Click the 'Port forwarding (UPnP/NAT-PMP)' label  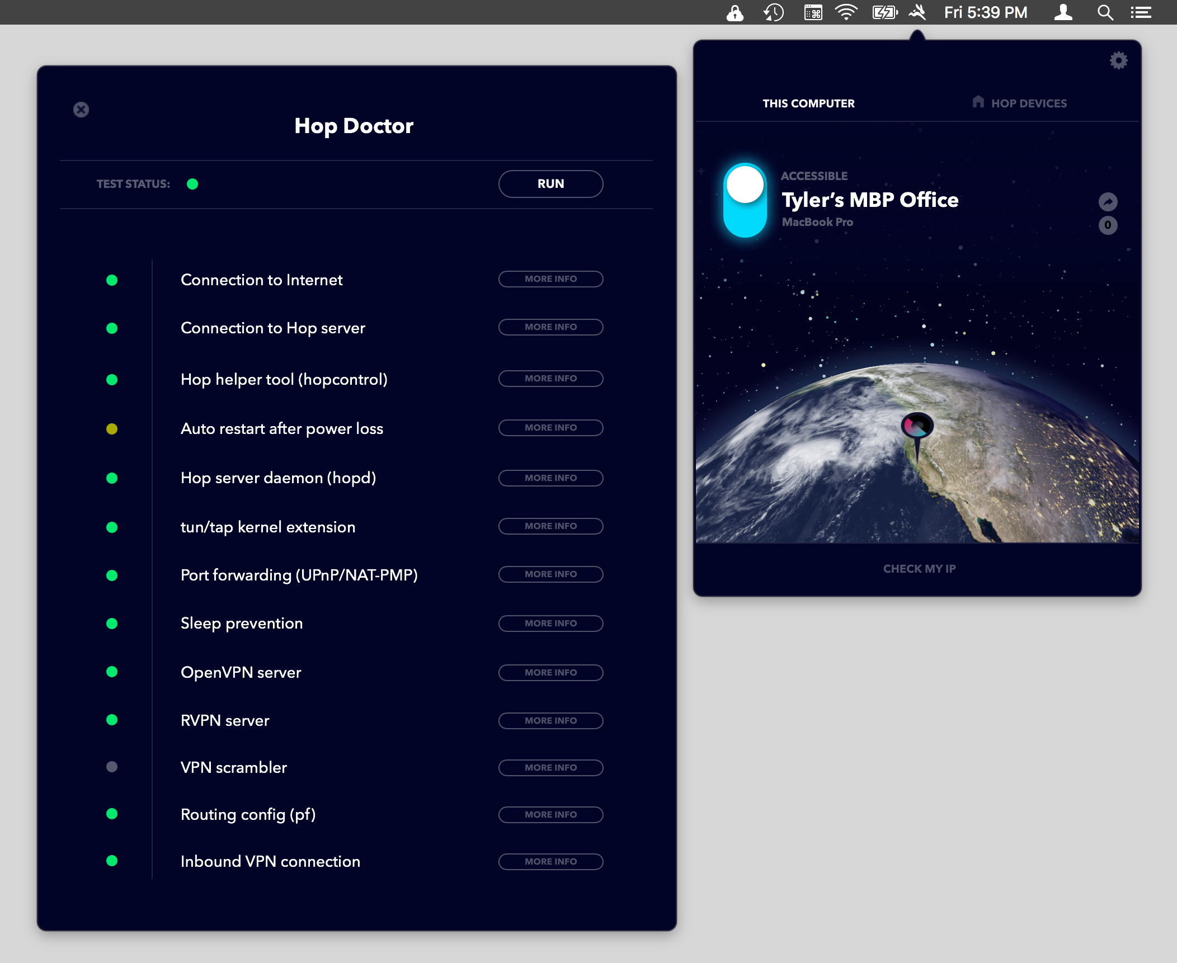pos(299,575)
